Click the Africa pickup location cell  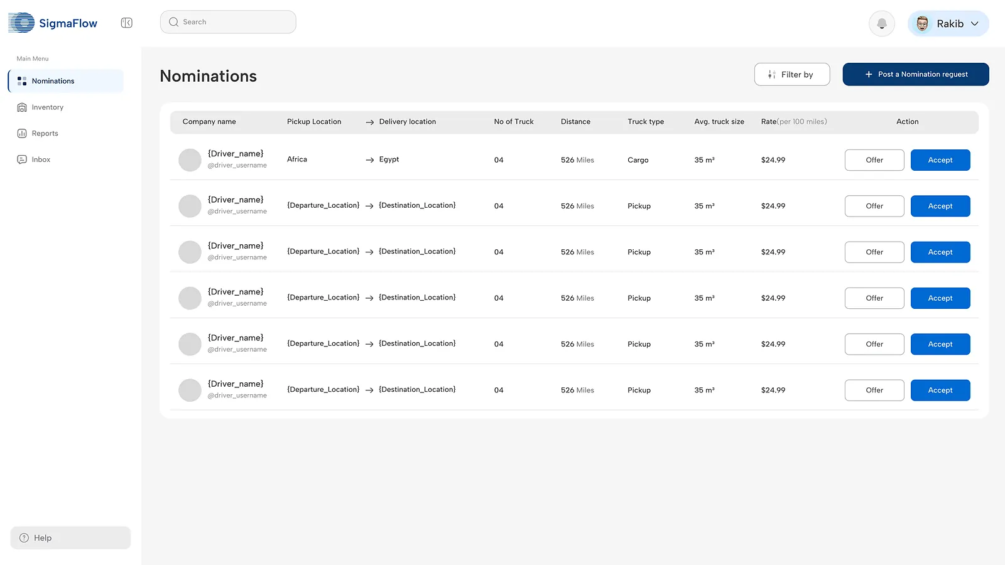[297, 159]
